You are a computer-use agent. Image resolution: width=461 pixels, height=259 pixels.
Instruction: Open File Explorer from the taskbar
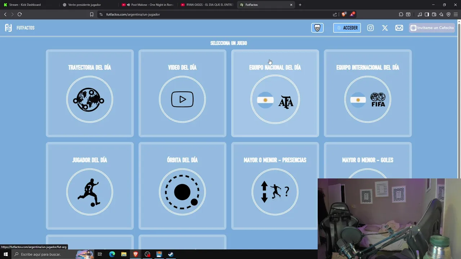124,254
